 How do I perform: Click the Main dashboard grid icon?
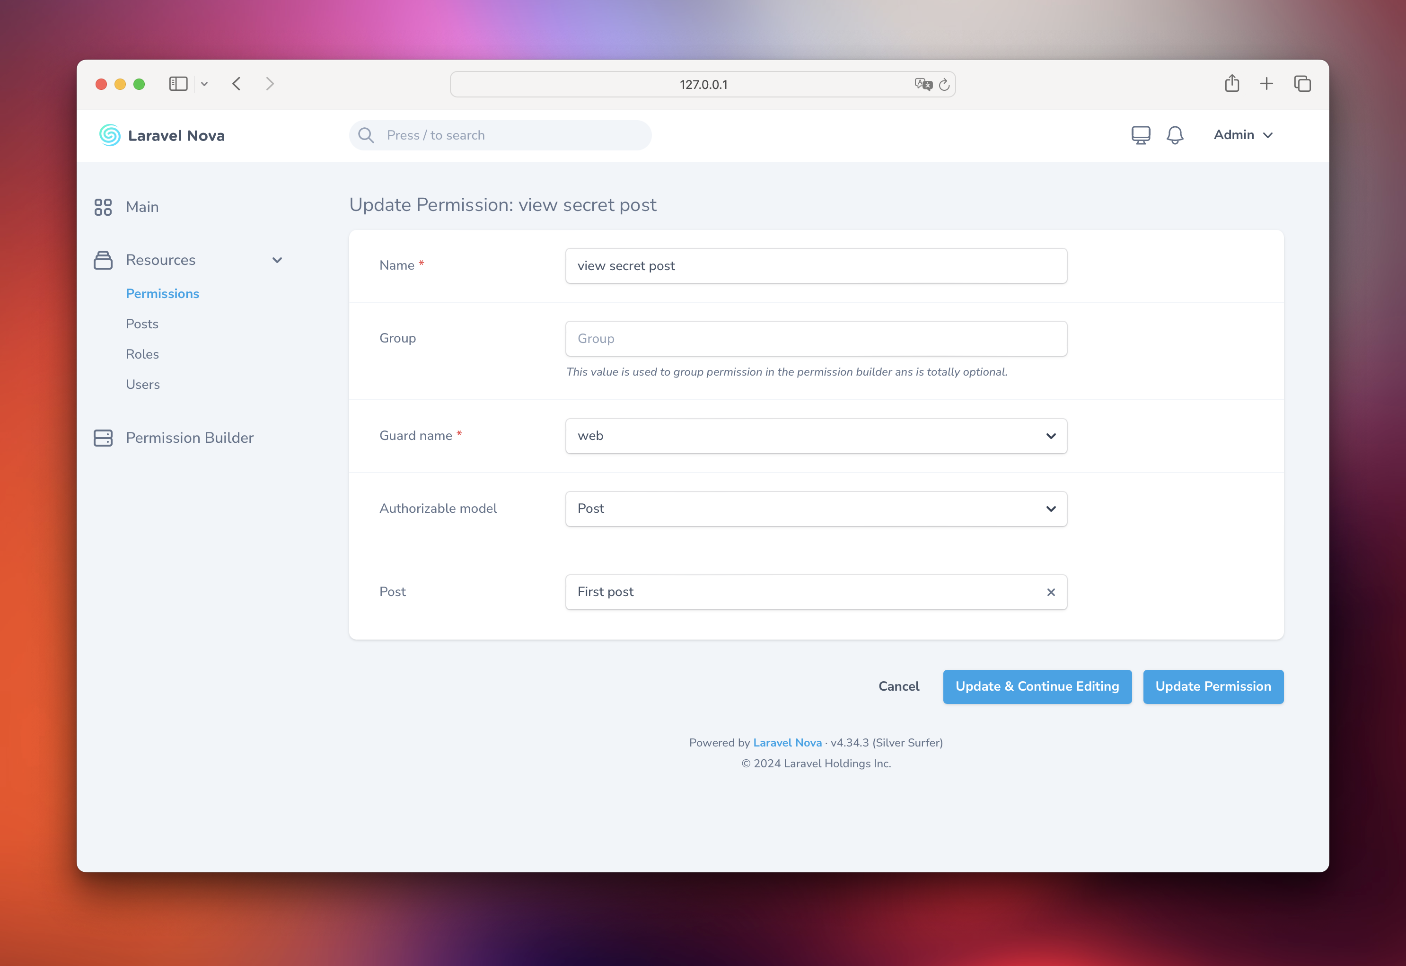tap(103, 207)
